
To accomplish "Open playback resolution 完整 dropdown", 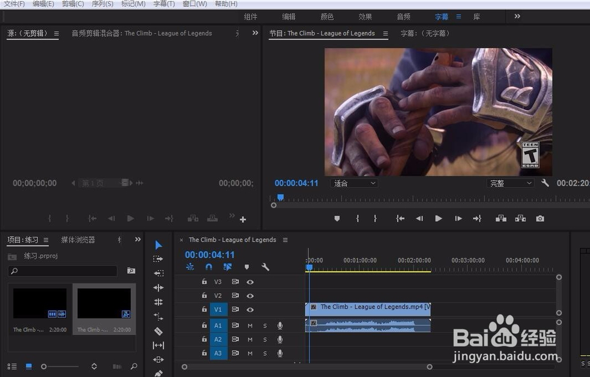I will click(510, 183).
